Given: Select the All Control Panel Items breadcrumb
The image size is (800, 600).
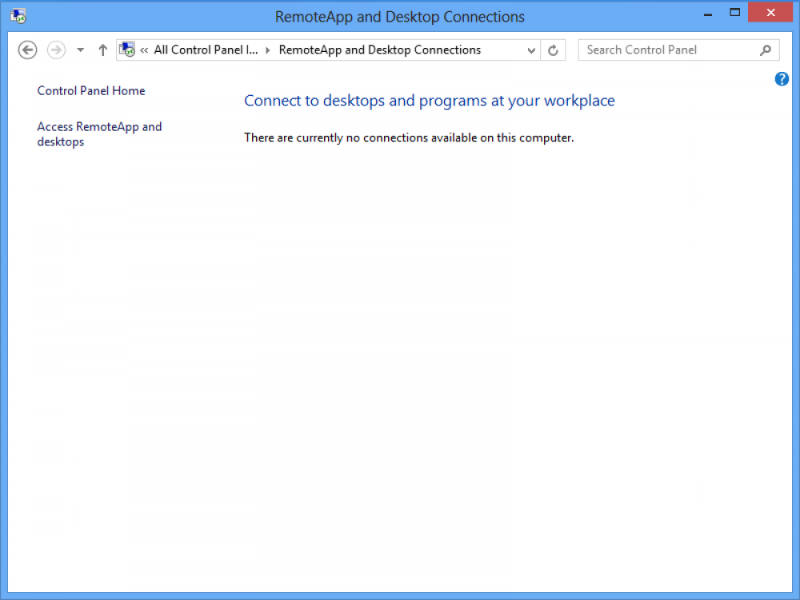Looking at the screenshot, I should point(206,50).
